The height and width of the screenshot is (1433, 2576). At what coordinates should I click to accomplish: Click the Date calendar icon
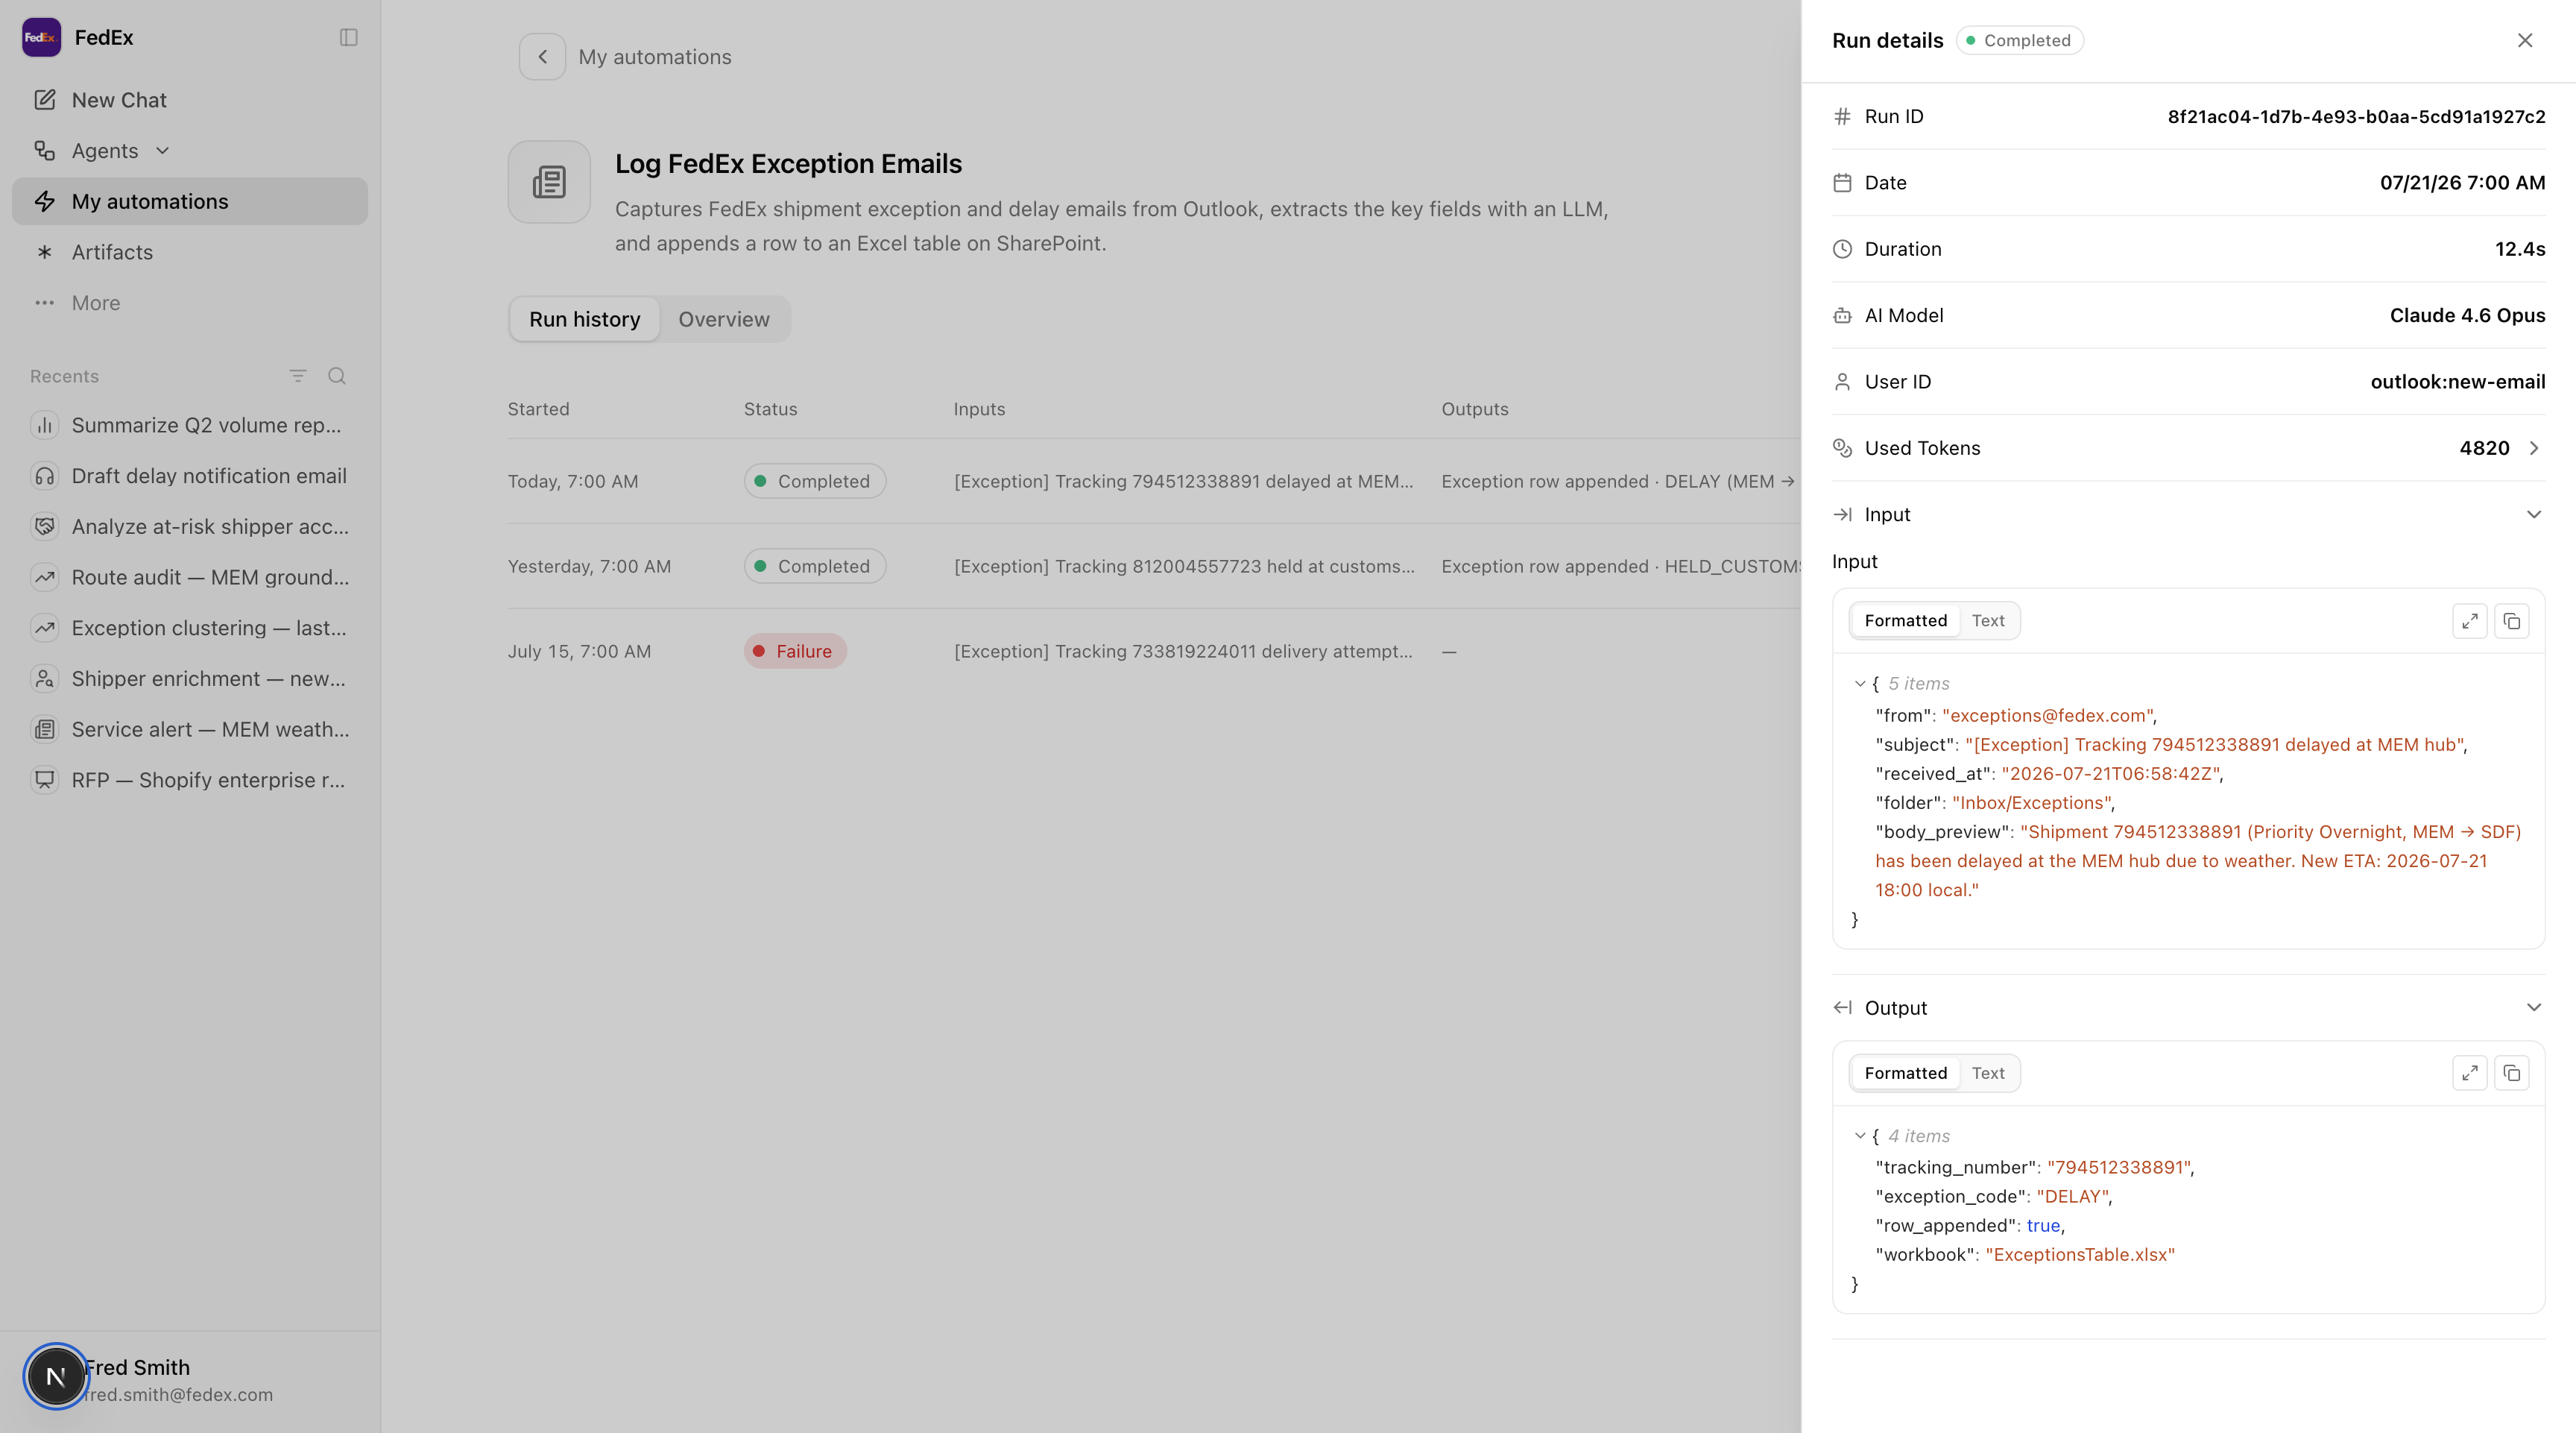point(1842,183)
